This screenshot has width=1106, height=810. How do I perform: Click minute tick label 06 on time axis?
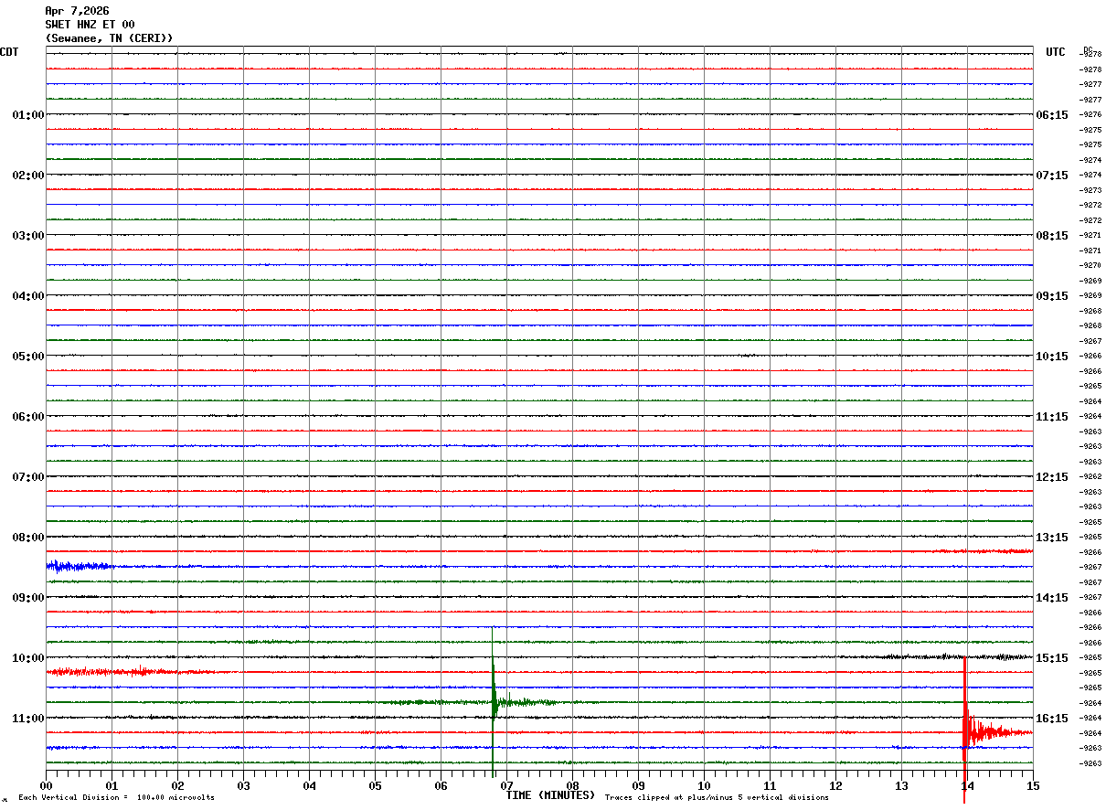point(441,785)
